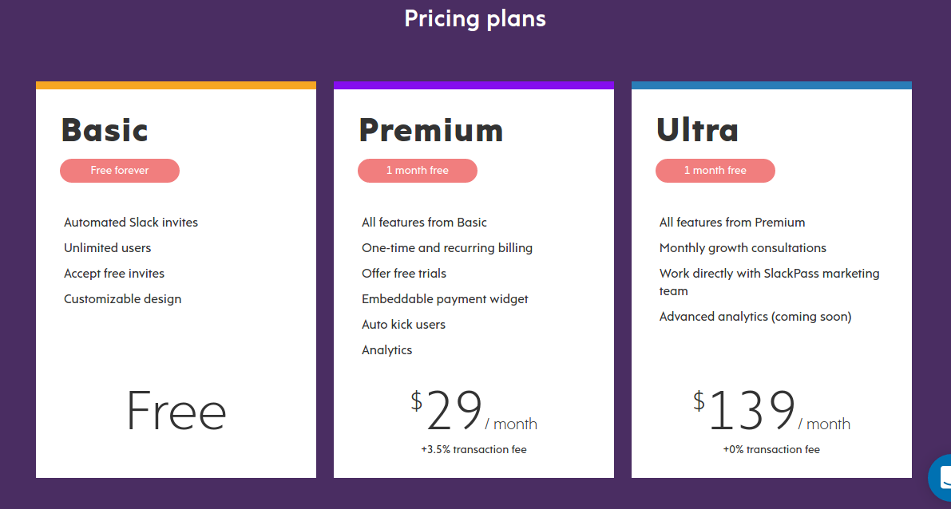This screenshot has height=509, width=951.
Task: Click the $139 / month price
Action: (x=771, y=412)
